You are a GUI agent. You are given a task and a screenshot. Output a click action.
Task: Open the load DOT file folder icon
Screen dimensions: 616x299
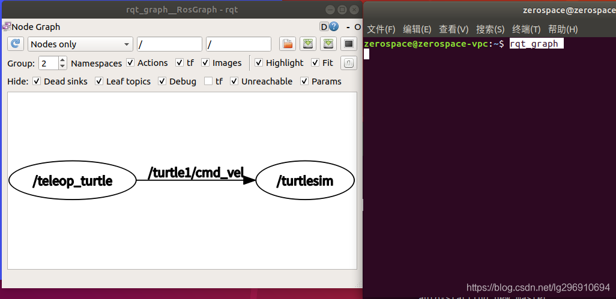point(288,44)
